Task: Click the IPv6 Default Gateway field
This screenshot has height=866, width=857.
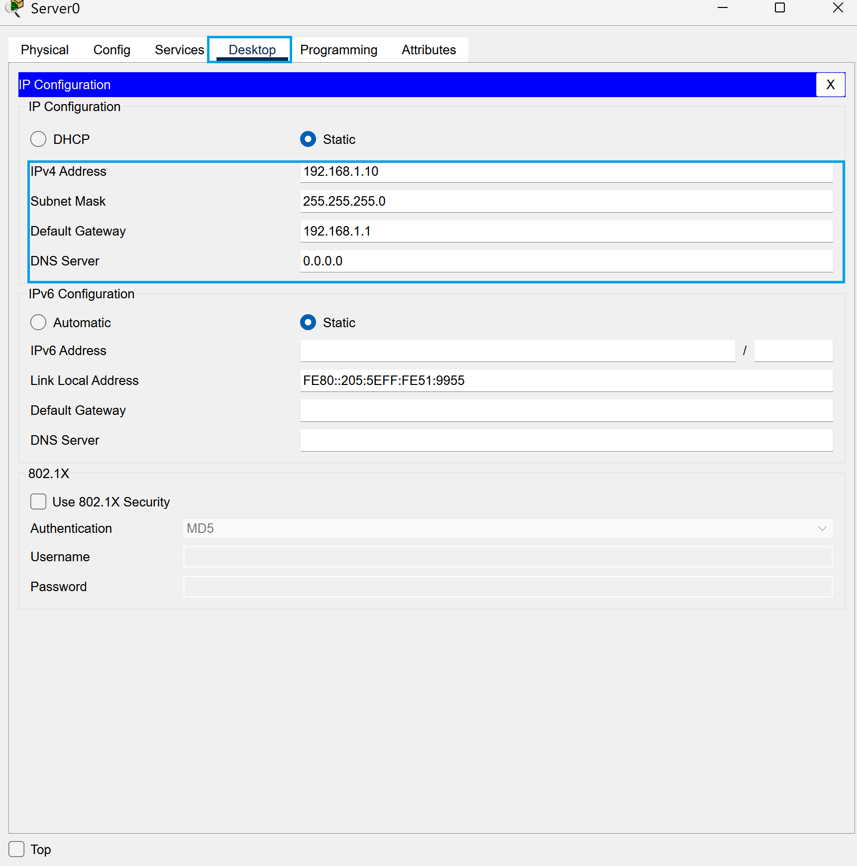Action: tap(566, 410)
